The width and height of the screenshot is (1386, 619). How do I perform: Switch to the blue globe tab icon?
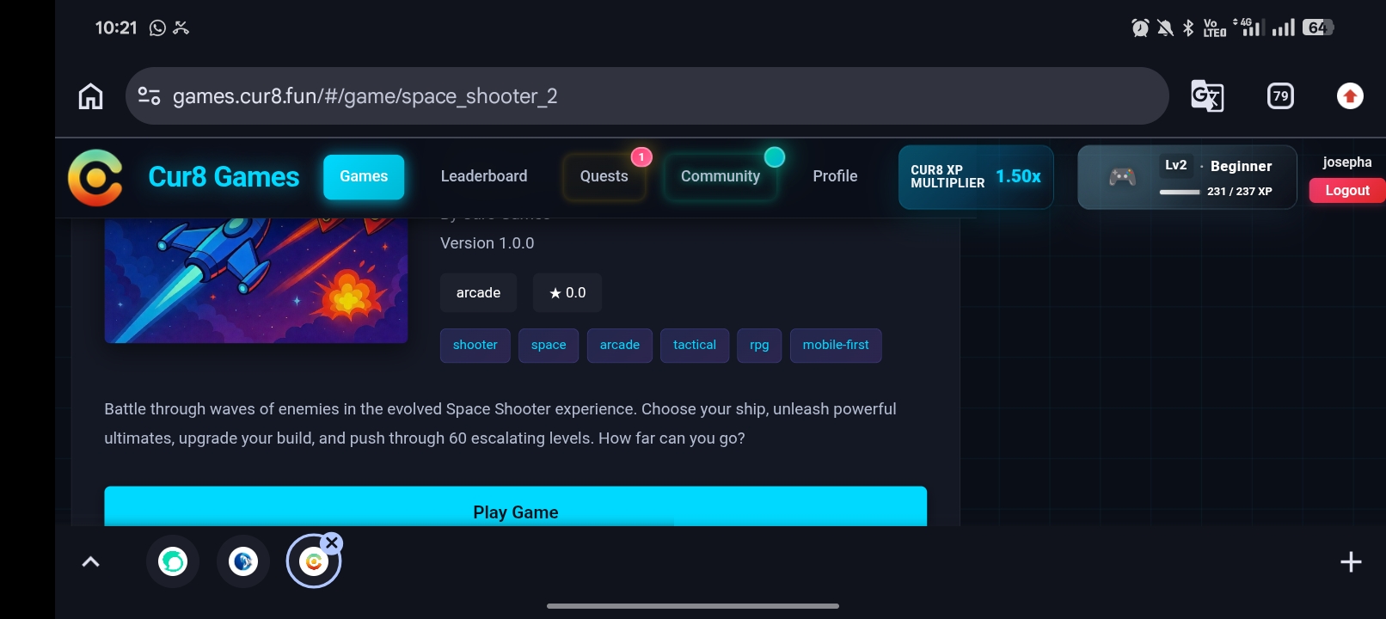click(x=243, y=562)
